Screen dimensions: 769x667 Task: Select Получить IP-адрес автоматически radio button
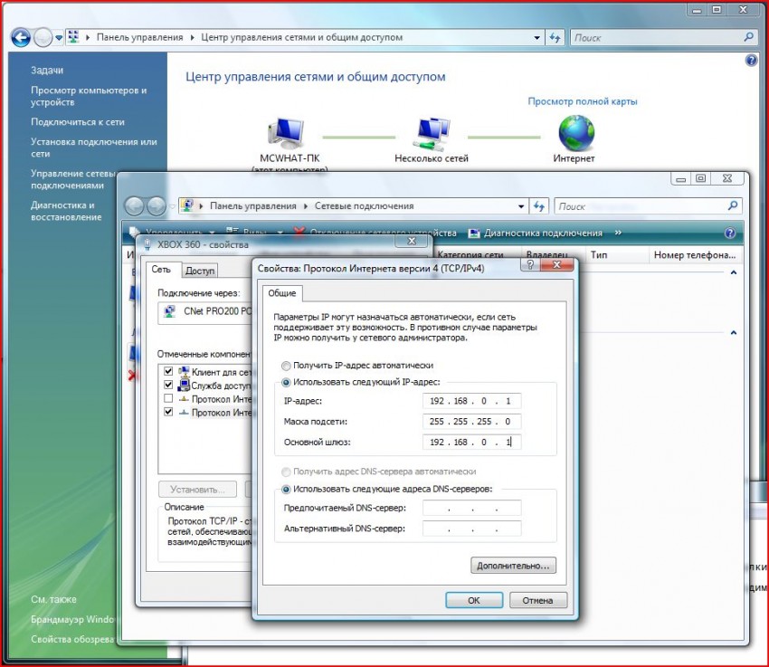pos(286,366)
